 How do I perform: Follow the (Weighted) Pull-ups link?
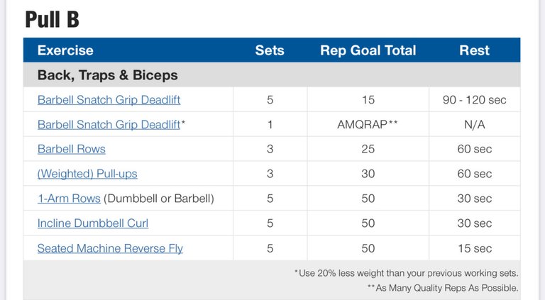tap(87, 174)
